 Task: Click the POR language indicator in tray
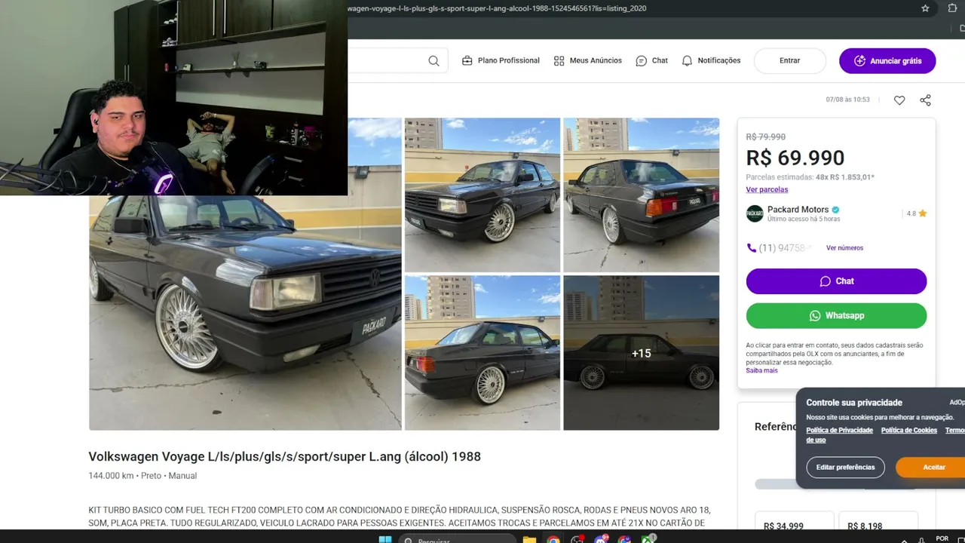[942, 538]
